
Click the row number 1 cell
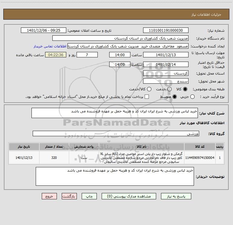(x=220, y=158)
